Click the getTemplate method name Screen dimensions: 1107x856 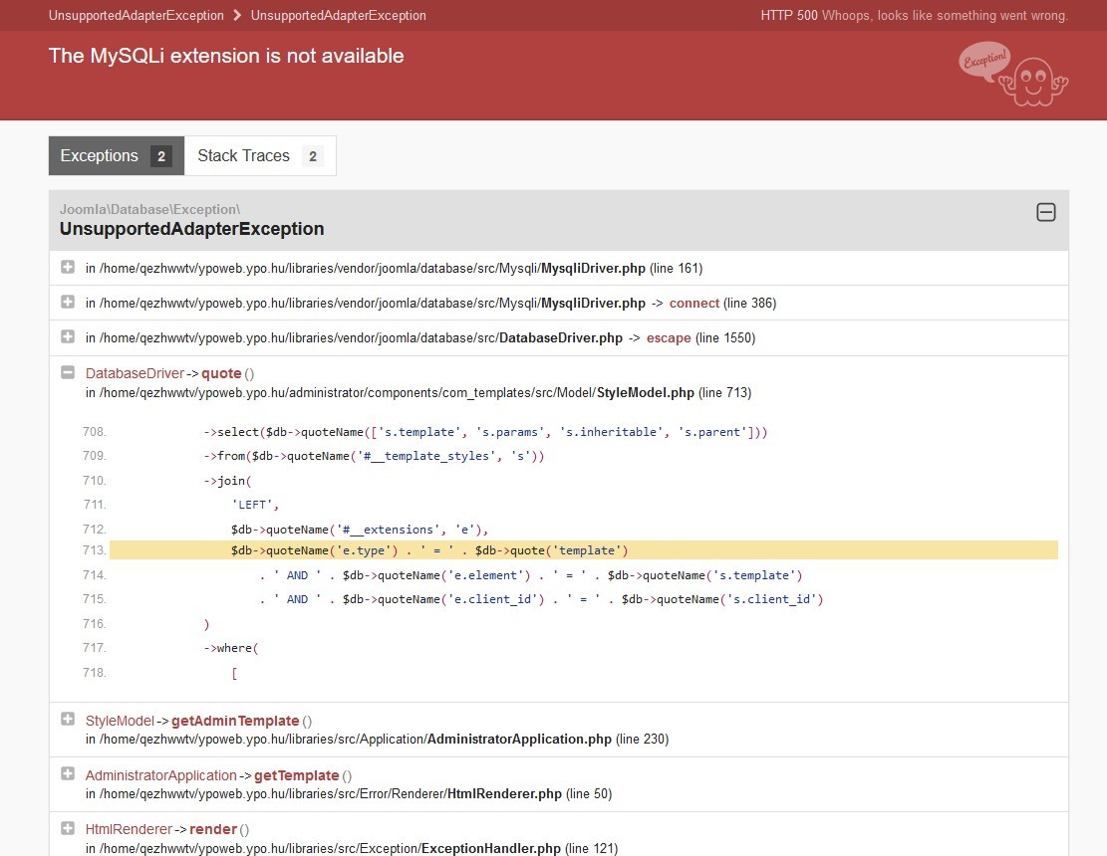coord(296,775)
